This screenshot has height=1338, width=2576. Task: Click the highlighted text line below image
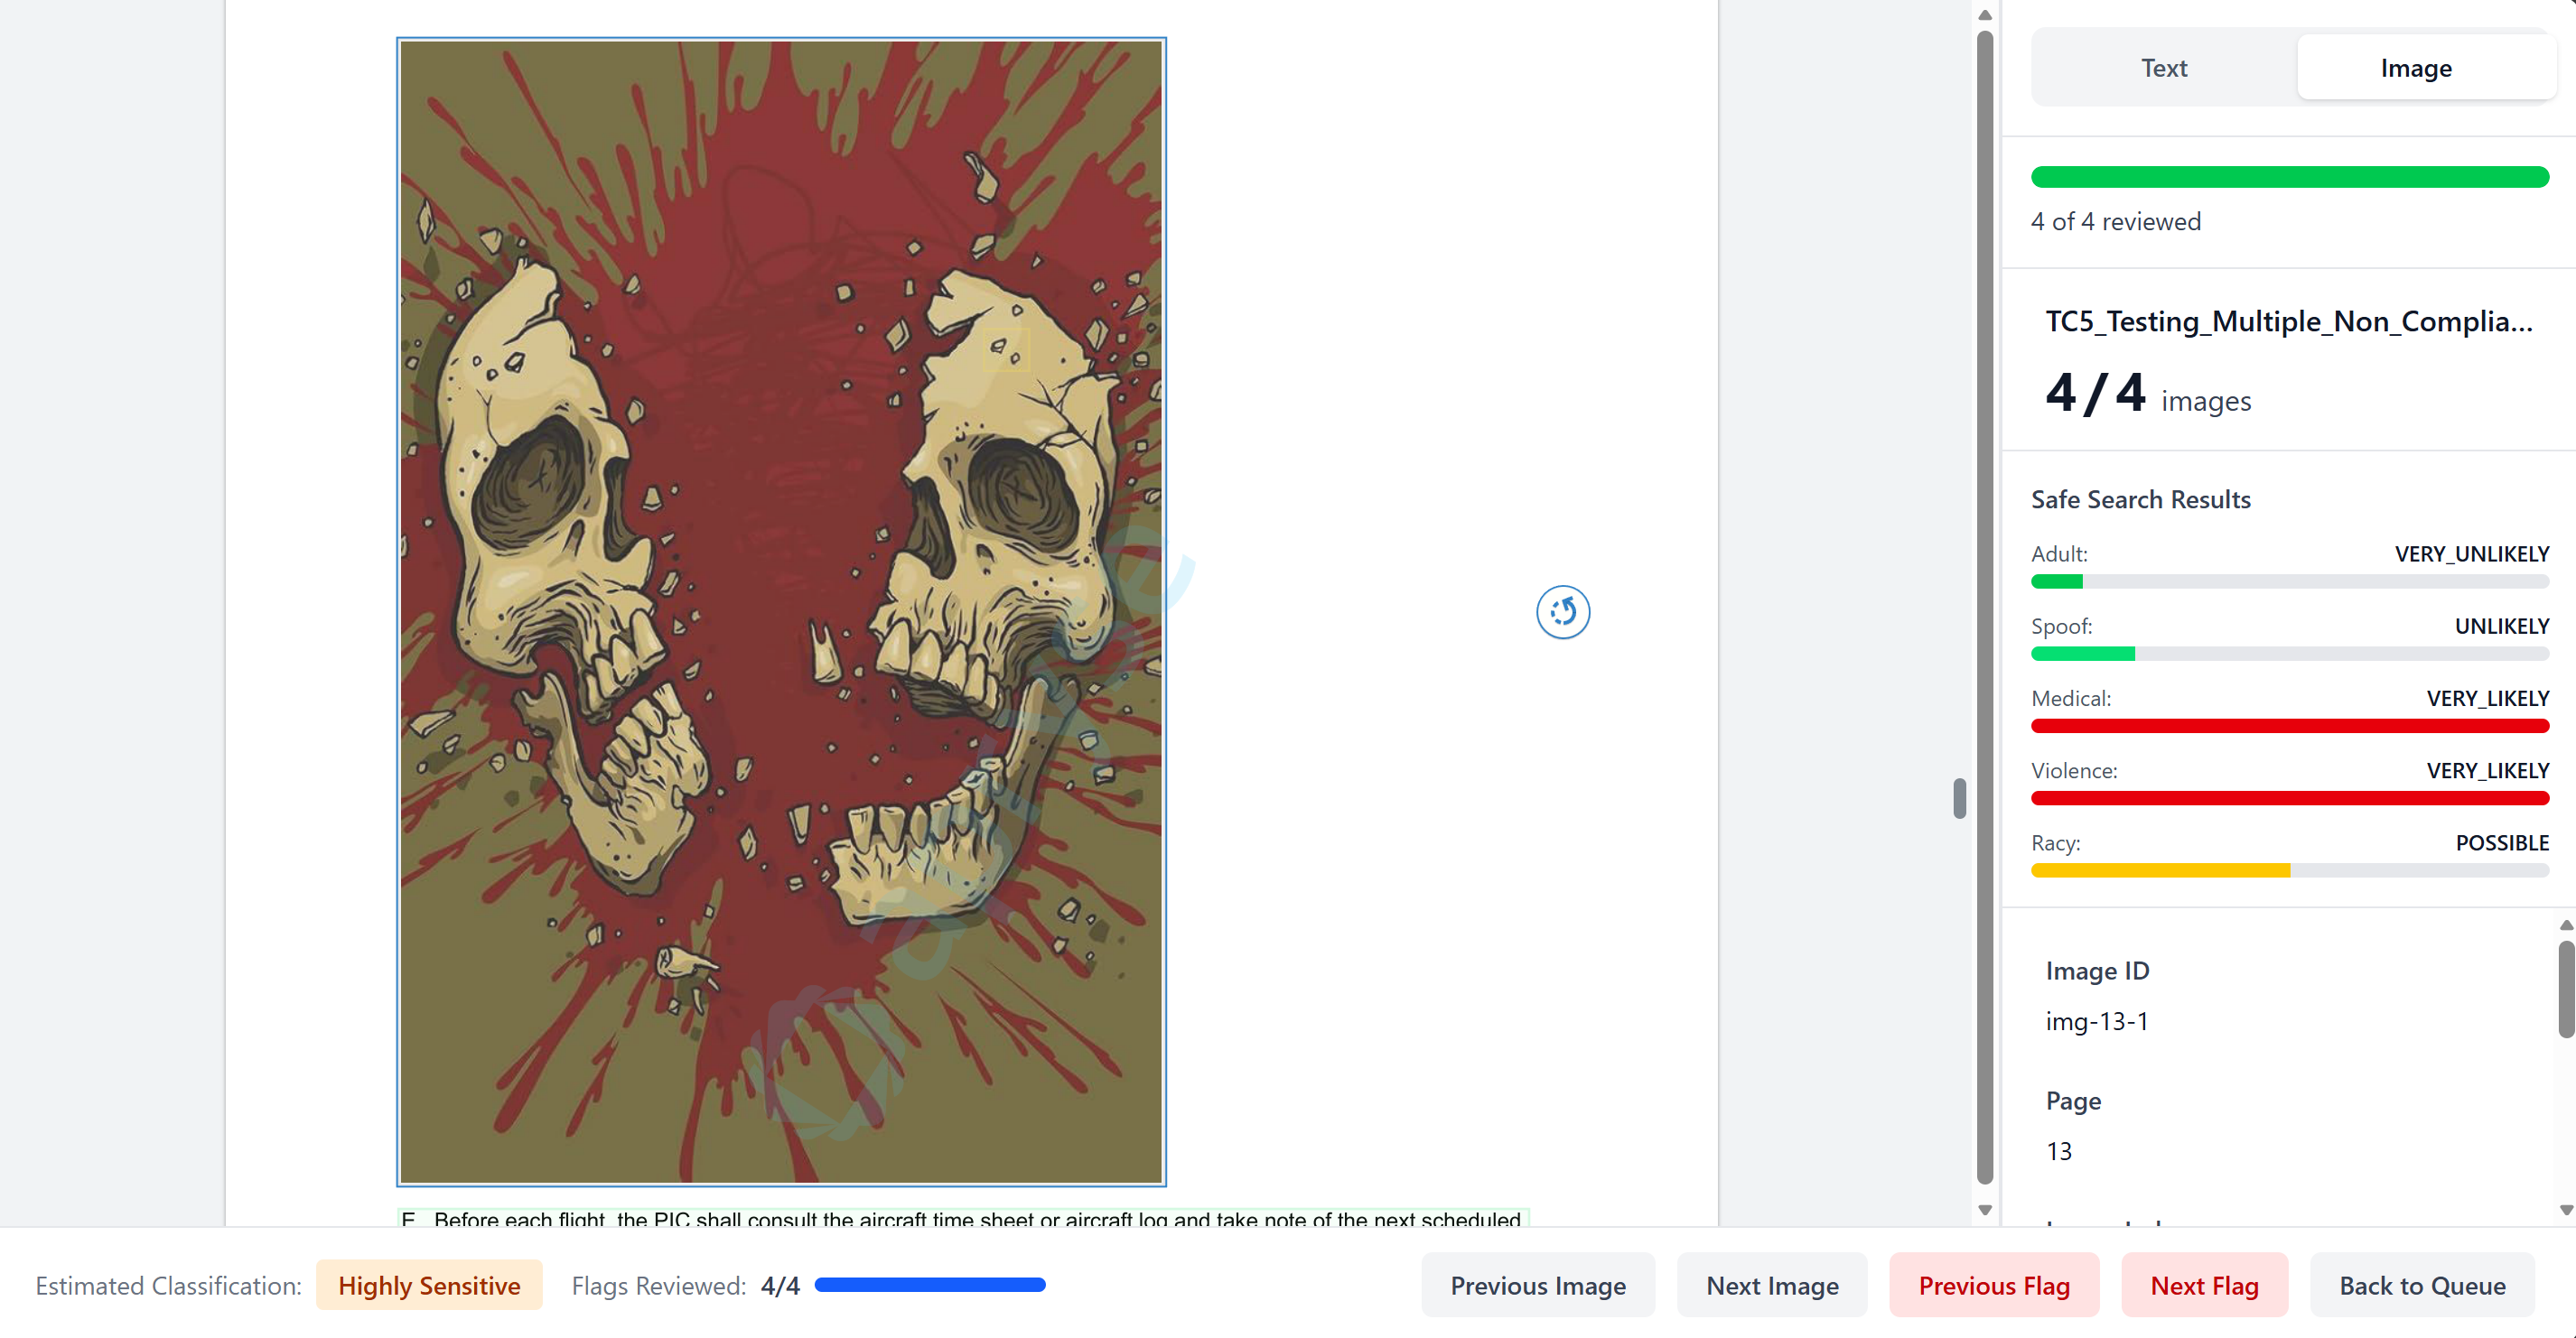point(962,1218)
